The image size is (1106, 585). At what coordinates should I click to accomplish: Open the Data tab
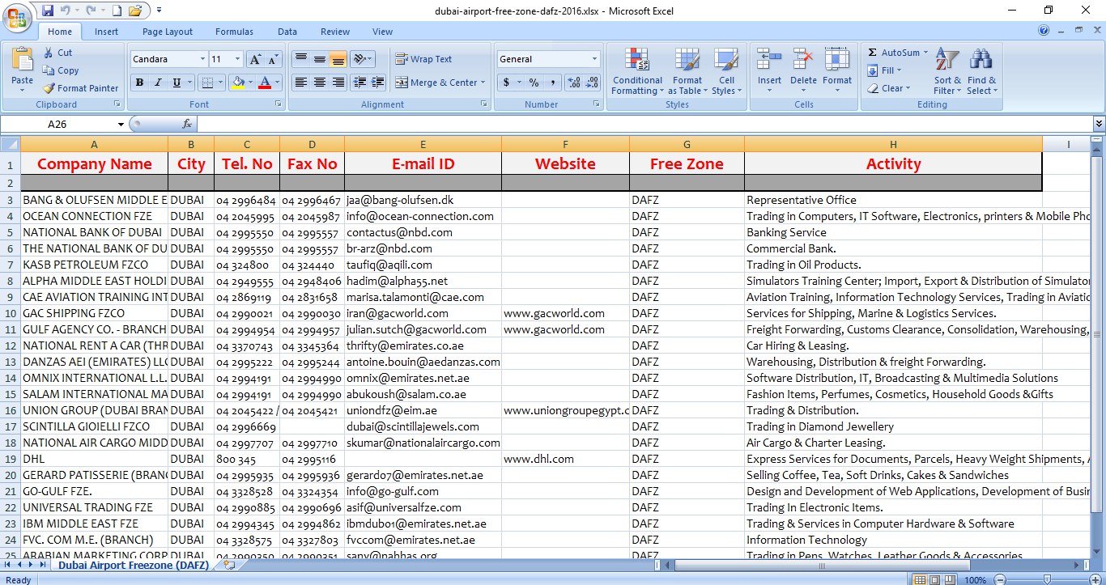[287, 32]
